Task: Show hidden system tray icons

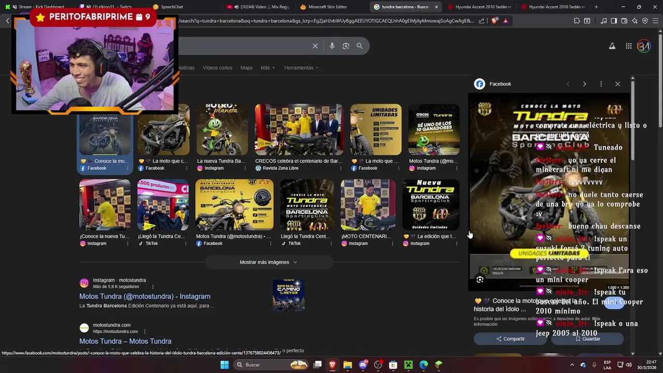Action: tap(572, 365)
